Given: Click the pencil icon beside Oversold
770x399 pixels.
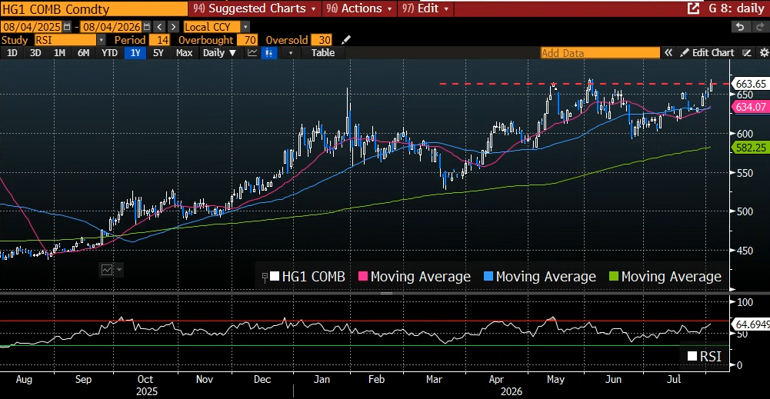Looking at the screenshot, I should (346, 40).
